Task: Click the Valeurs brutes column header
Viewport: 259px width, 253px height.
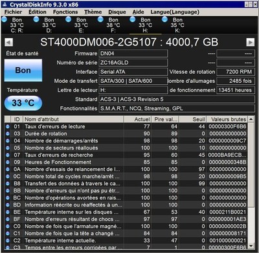Action: pyautogui.click(x=227, y=119)
